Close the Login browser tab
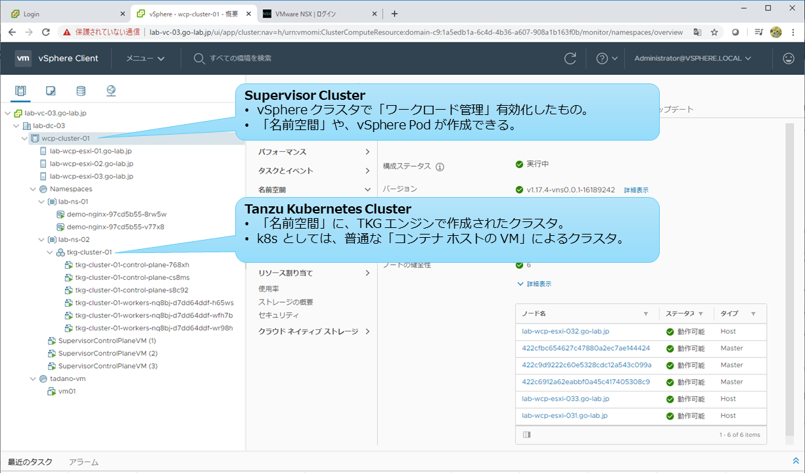 pyautogui.click(x=123, y=14)
